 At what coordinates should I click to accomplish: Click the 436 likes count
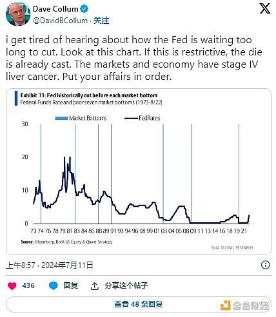point(28,285)
